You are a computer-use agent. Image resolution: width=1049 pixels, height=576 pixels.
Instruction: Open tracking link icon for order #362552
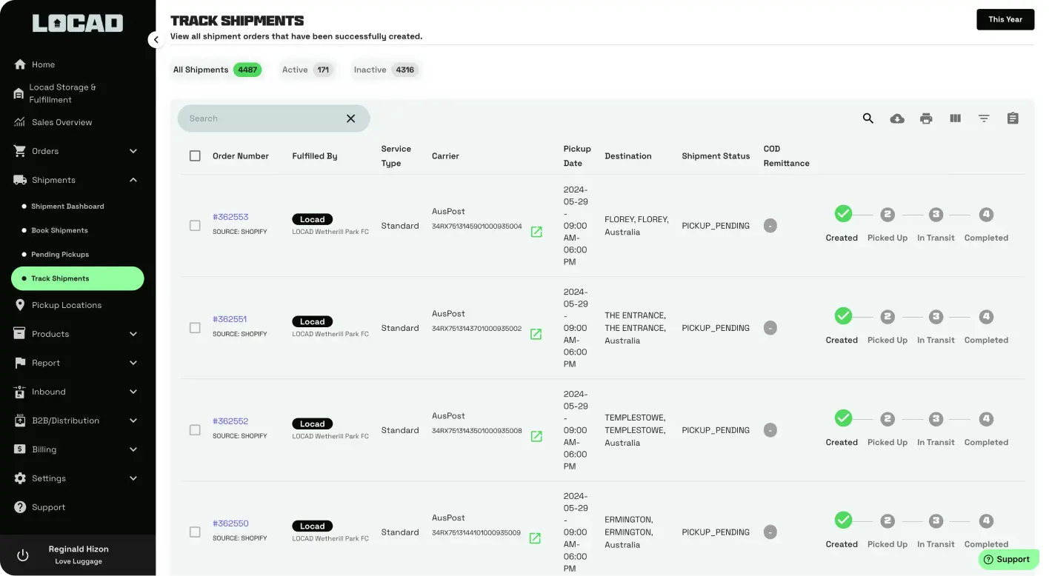[x=536, y=436]
